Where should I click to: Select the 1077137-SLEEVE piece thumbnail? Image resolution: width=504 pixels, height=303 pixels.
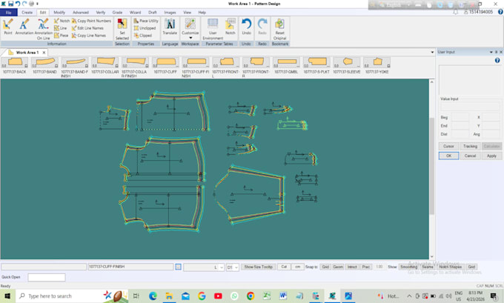pos(347,65)
